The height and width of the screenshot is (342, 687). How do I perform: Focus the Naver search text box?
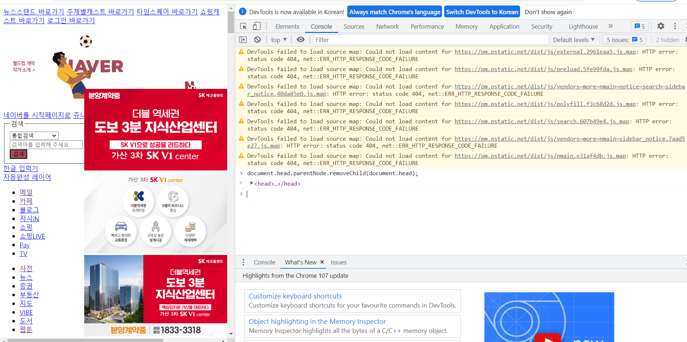click(46, 145)
